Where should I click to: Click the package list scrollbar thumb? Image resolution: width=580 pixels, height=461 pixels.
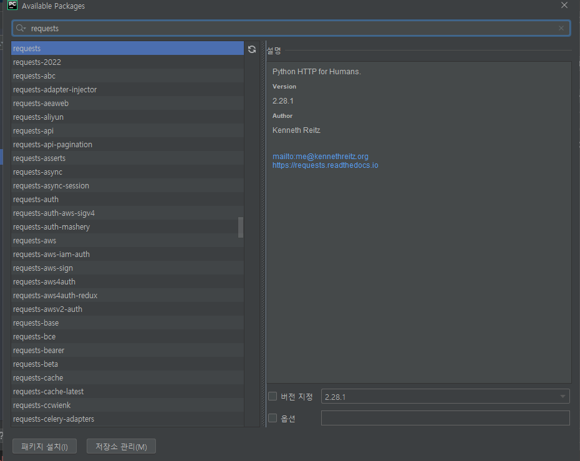click(241, 227)
